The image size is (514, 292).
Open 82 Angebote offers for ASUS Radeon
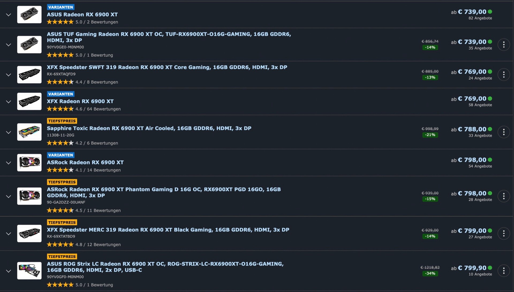point(480,18)
